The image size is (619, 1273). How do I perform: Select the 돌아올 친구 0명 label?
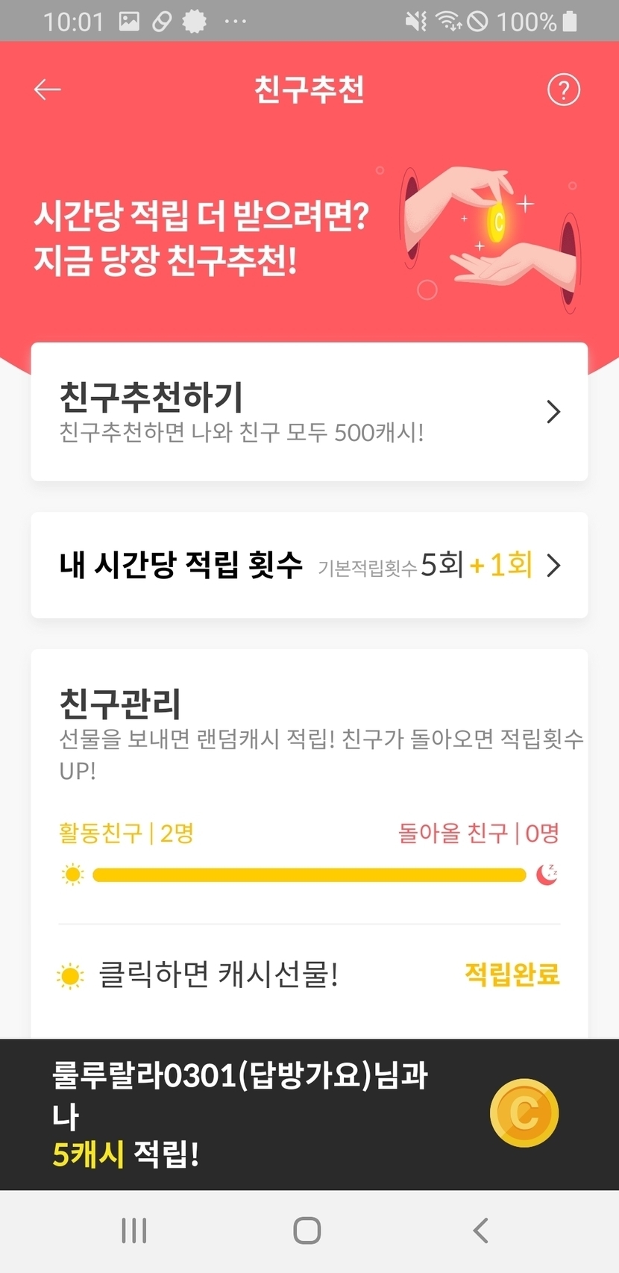click(x=478, y=833)
